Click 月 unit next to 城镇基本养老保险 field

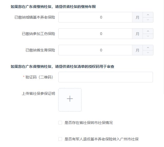pyautogui.click(x=137, y=17)
